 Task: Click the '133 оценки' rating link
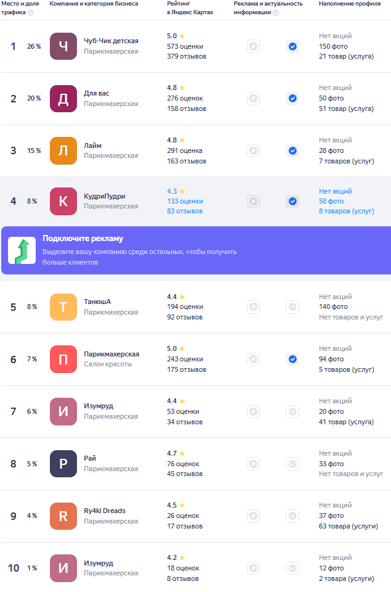point(185,201)
